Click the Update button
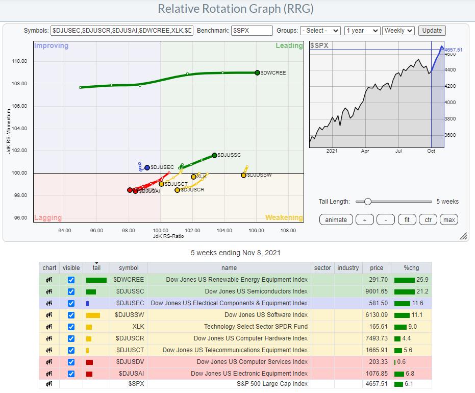The image size is (475, 393). click(x=432, y=31)
